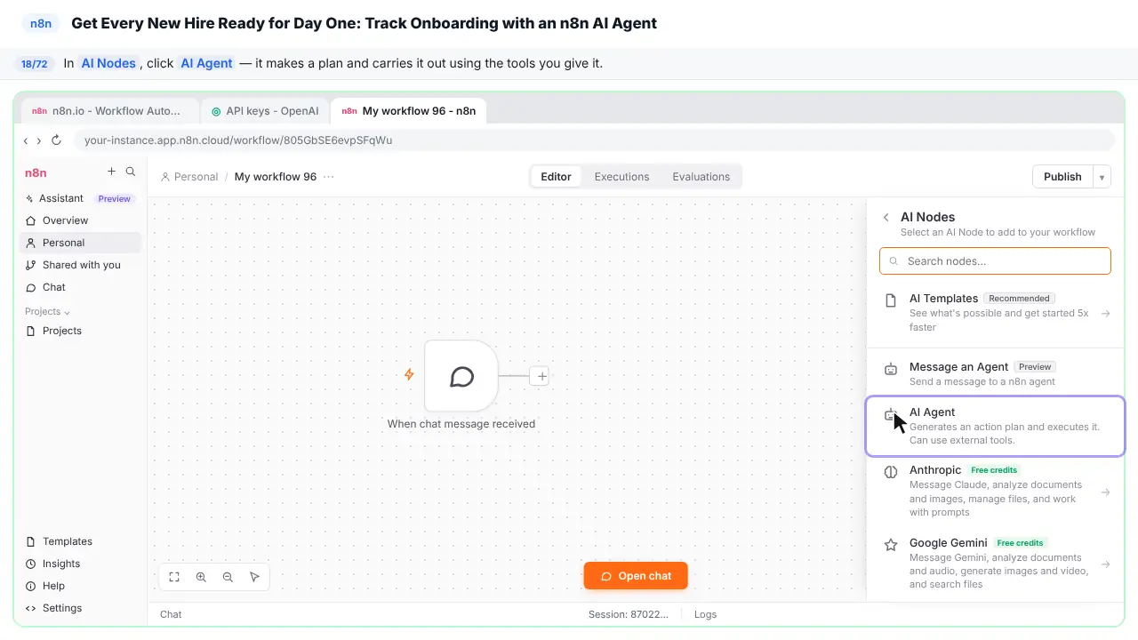Open Shared with you in the sidebar
Viewport: 1138px width, 640px height.
click(80, 265)
